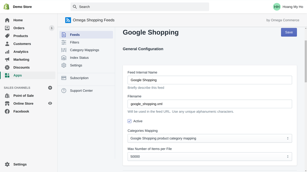Open Online Store channel
Image resolution: width=307 pixels, height=172 pixels.
pyautogui.click(x=23, y=103)
